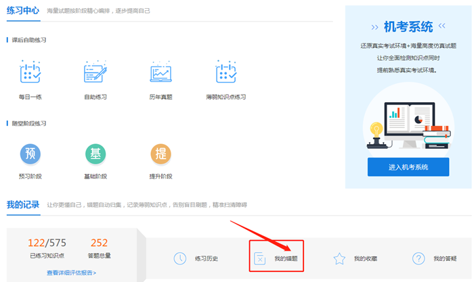Click the 我的错题 crossed-page icon
The height and width of the screenshot is (282, 474).
(259, 258)
